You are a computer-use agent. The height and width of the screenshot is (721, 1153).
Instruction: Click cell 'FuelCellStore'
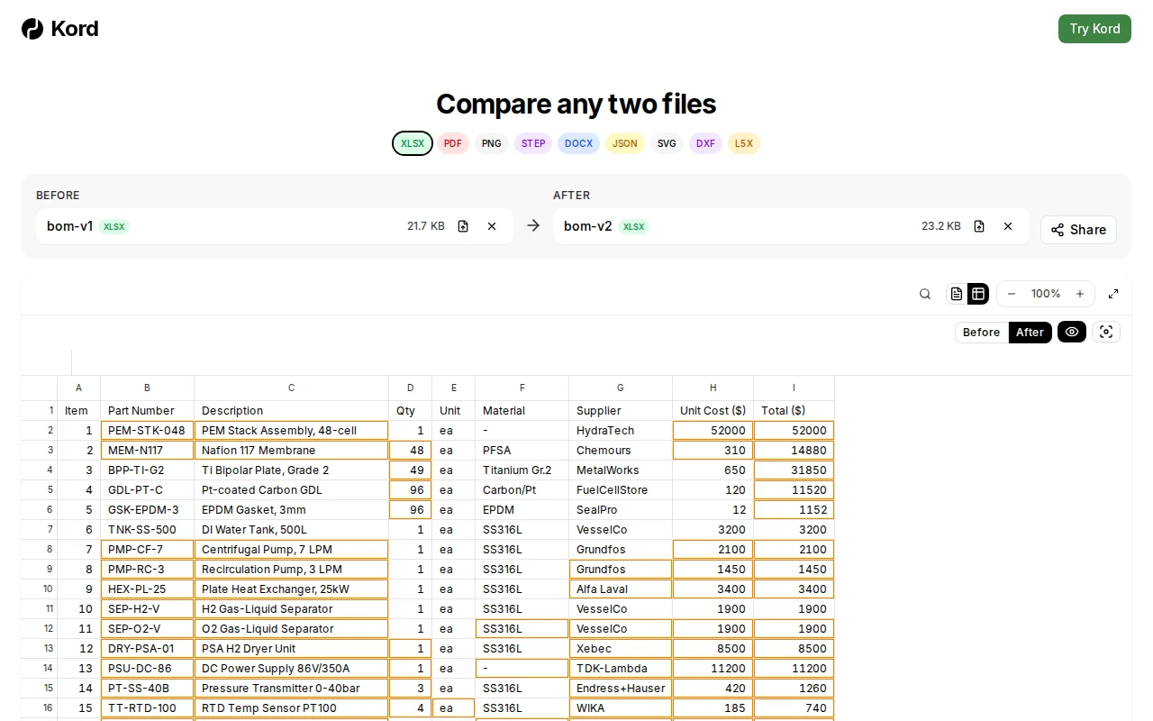621,490
